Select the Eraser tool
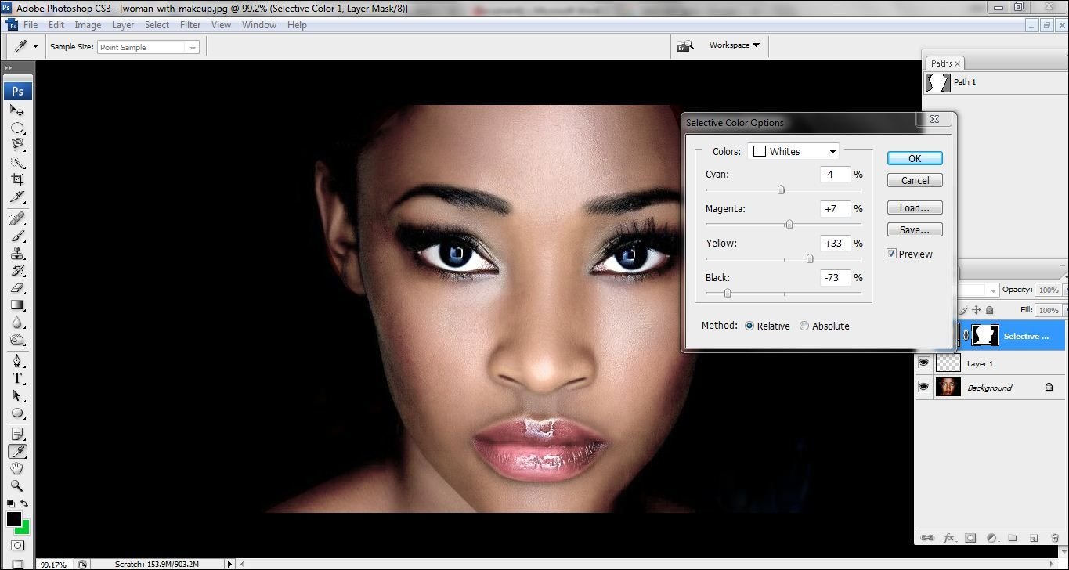Viewport: 1069px width, 570px height. pyautogui.click(x=17, y=287)
